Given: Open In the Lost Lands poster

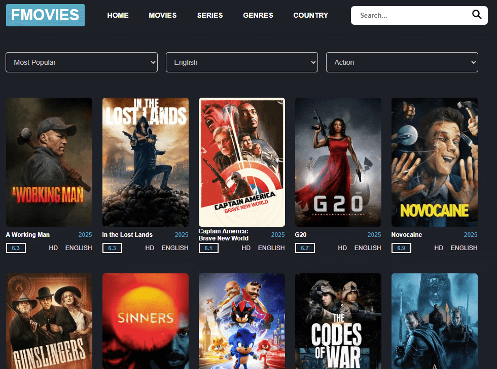Looking at the screenshot, I should (x=146, y=162).
